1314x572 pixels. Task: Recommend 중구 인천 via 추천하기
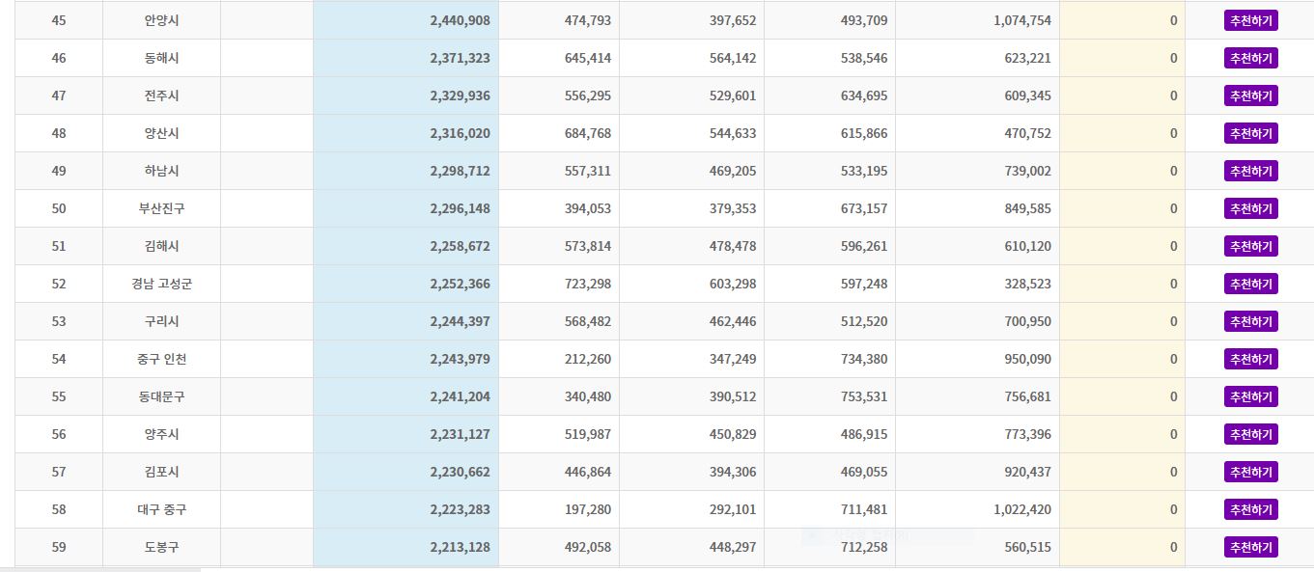1250,359
